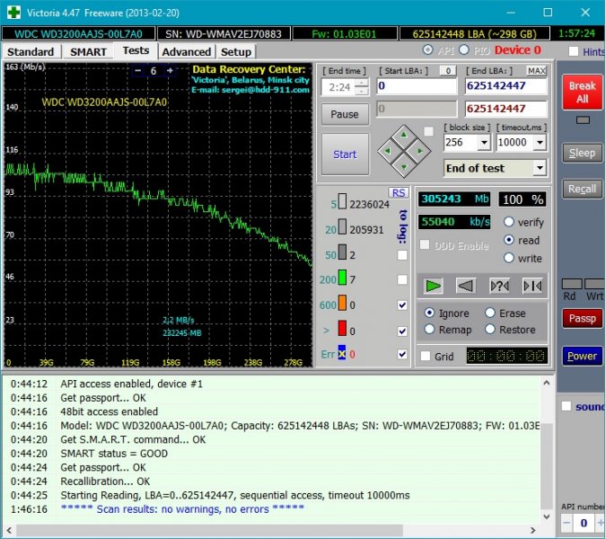Image resolution: width=606 pixels, height=539 pixels.
Task: Click the backward scan direction icon
Action: (466, 286)
